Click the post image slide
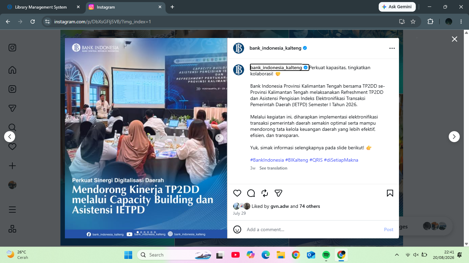The width and height of the screenshot is (469, 263). pos(146,138)
